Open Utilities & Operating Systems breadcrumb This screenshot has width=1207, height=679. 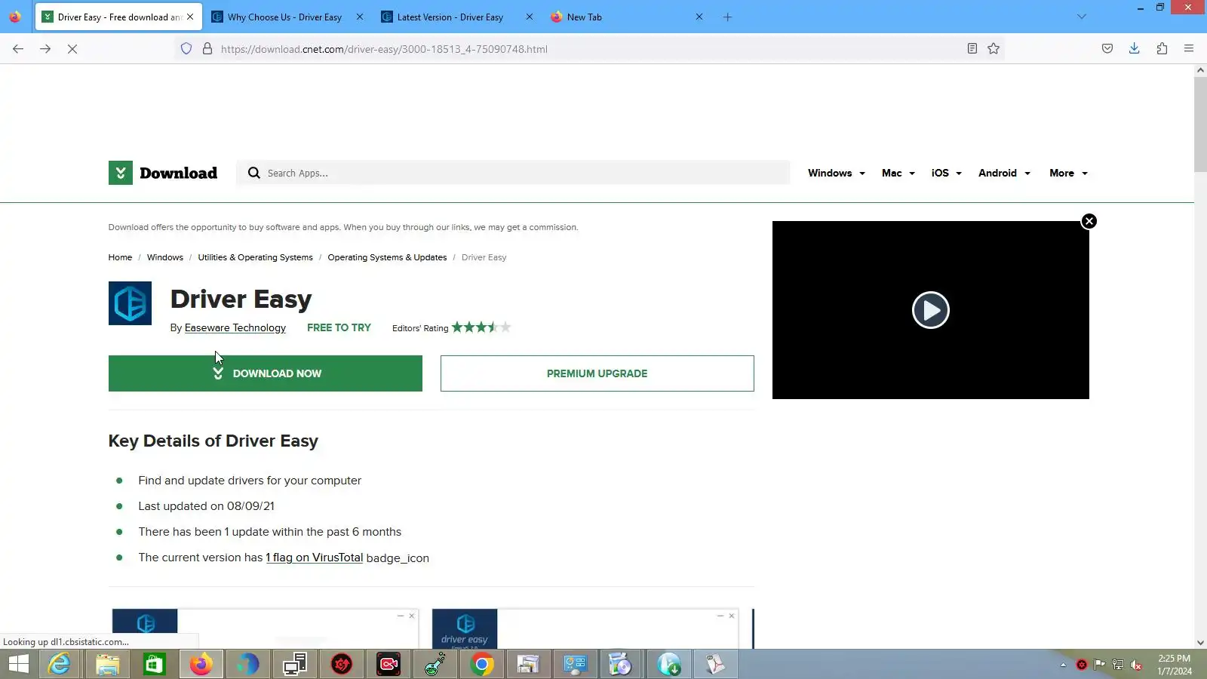pos(256,258)
